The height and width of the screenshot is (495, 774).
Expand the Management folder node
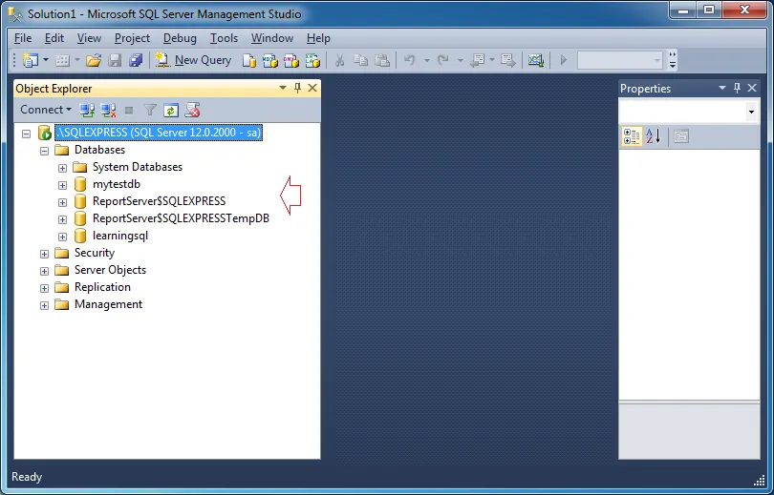point(44,305)
